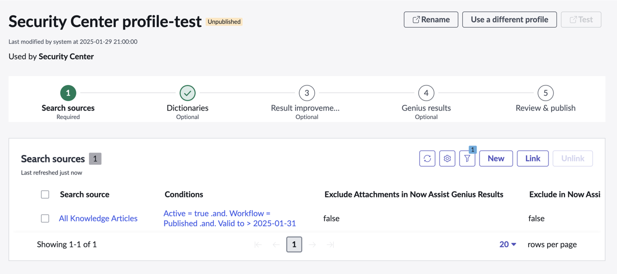The image size is (617, 274).
Task: Click Conditions column header
Action: [184, 194]
